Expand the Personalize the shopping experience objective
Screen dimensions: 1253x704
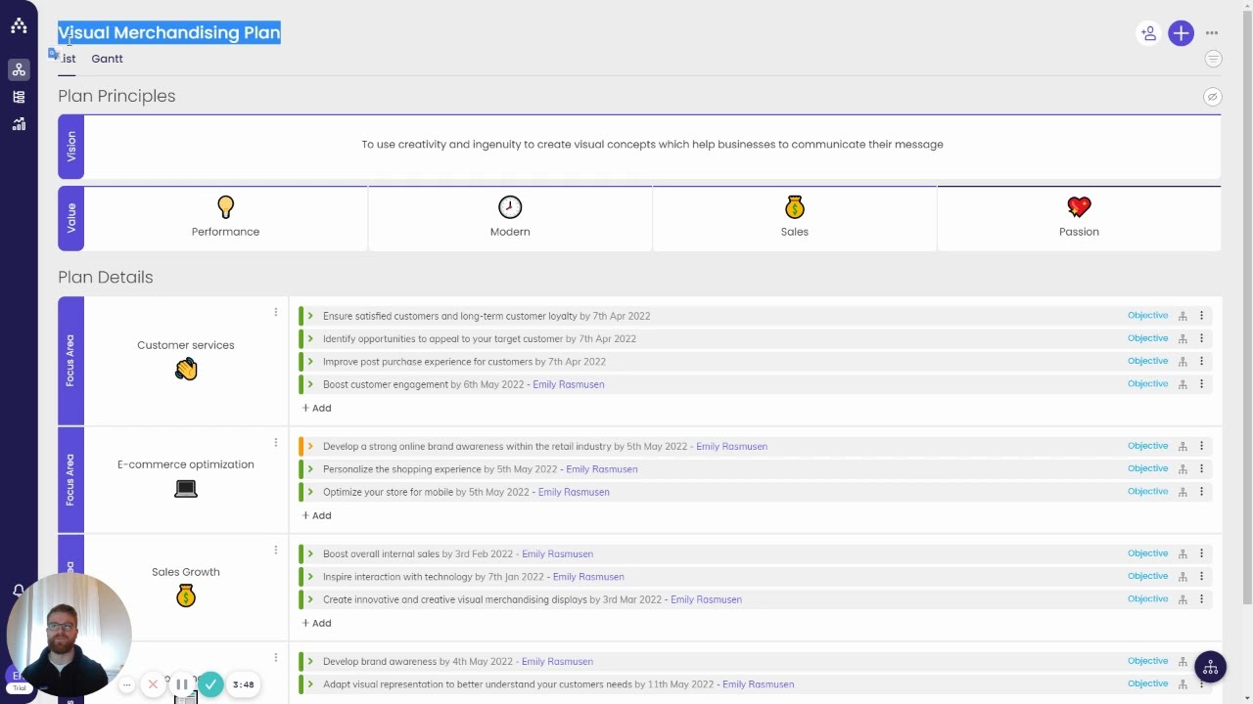click(310, 469)
